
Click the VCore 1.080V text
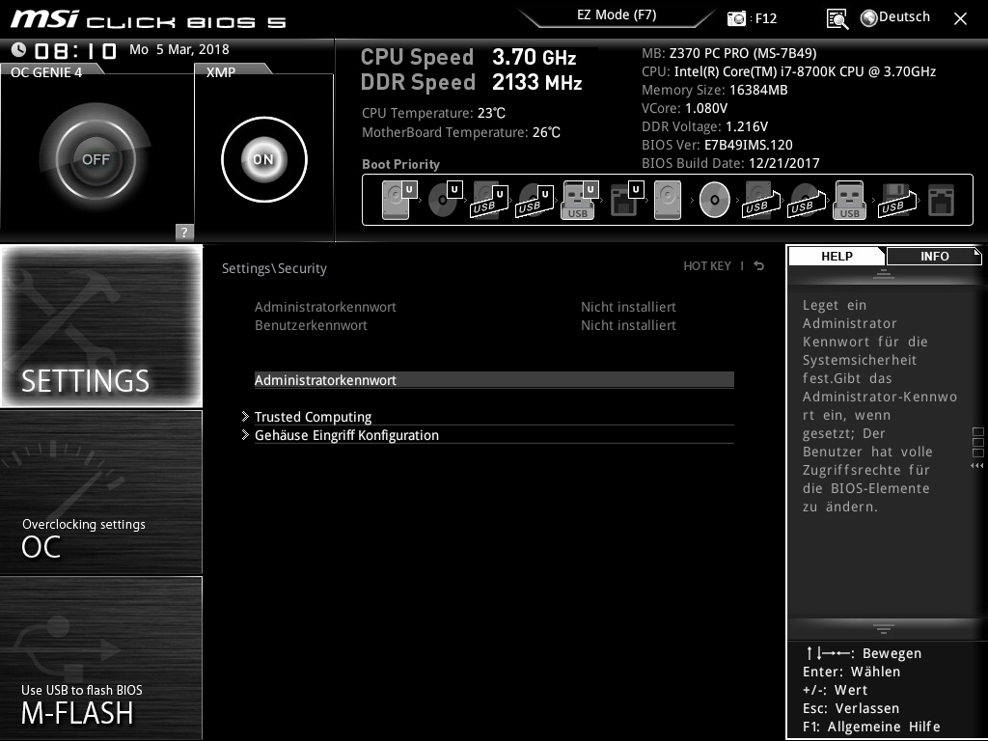[684, 108]
